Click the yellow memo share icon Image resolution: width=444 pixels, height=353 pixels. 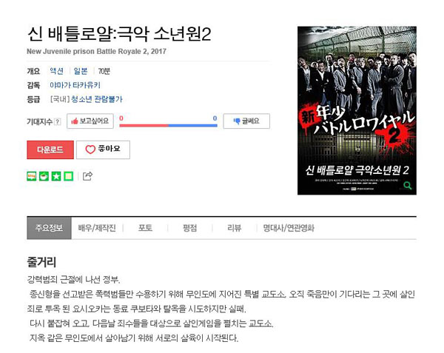[69, 176]
